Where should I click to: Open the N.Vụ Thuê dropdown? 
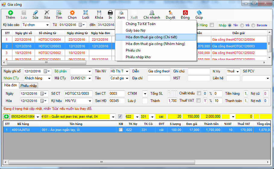coord(238,72)
